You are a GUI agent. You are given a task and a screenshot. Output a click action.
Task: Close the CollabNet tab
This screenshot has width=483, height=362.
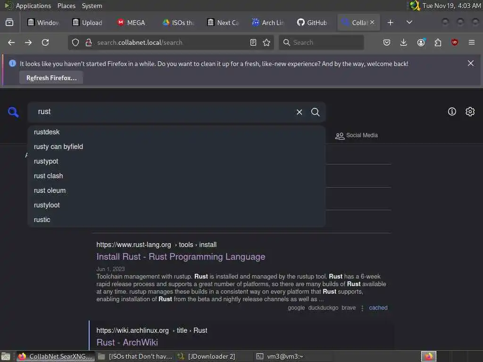coord(372,22)
